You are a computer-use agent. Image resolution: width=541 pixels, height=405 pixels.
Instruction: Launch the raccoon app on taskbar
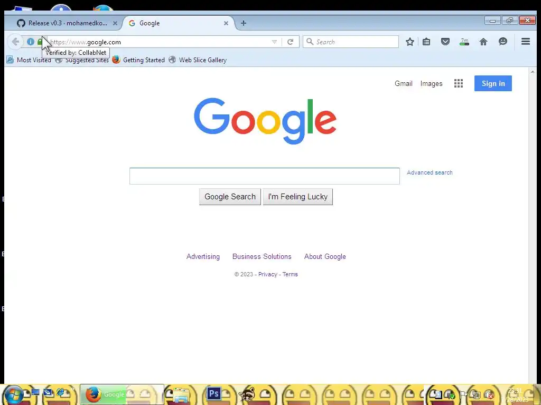point(247,394)
